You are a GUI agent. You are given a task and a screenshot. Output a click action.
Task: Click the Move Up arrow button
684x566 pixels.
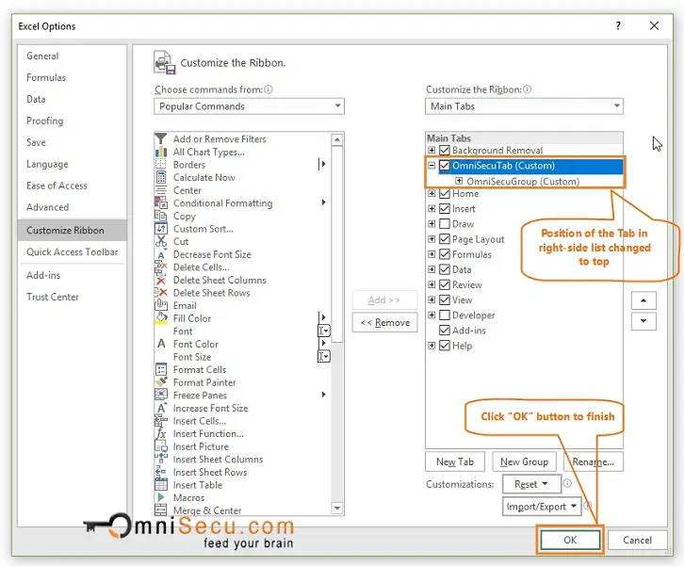tap(643, 300)
